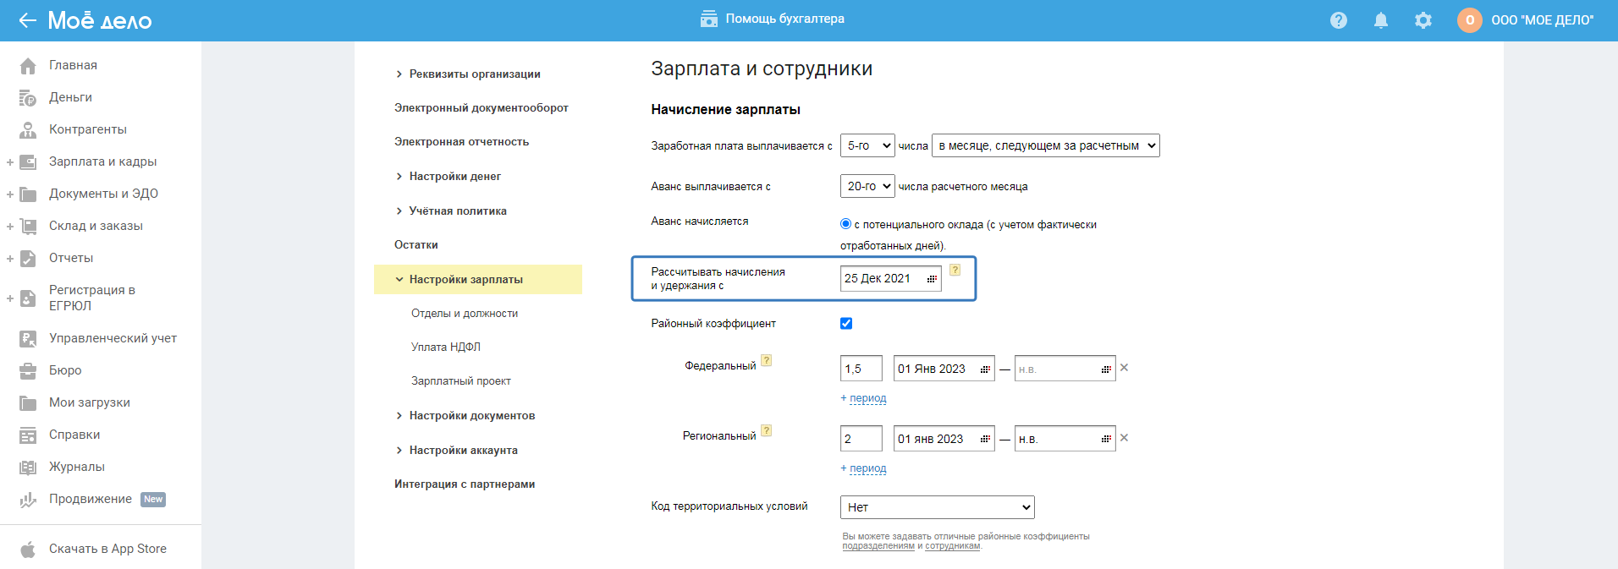Click the Региональный coefficient value field
1618x569 pixels.
click(x=861, y=439)
